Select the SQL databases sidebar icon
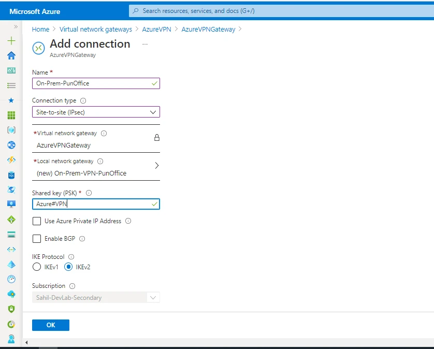Screen dimensions: 434x349 tap(11, 174)
